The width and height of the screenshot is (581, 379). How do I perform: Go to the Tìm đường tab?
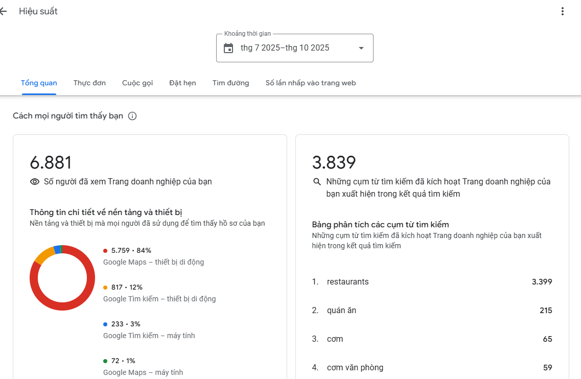pyautogui.click(x=230, y=83)
